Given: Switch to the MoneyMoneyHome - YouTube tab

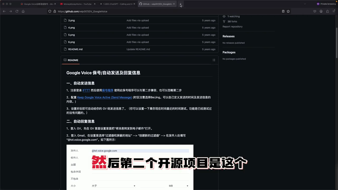Looking at the screenshot, I should (78, 4).
